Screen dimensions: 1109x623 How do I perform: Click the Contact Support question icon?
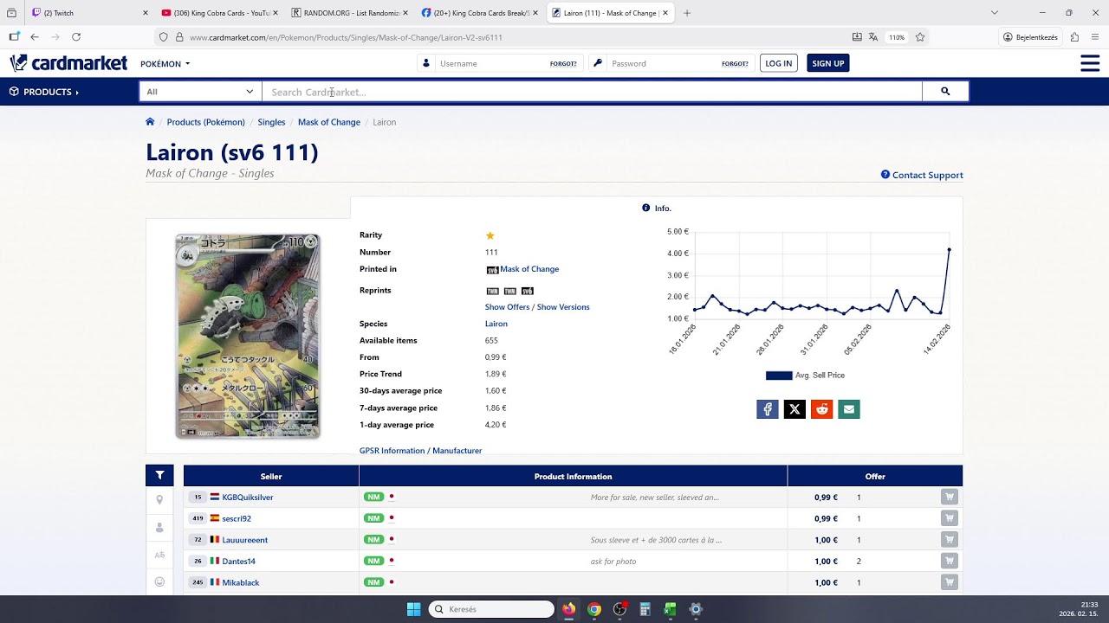click(x=885, y=175)
